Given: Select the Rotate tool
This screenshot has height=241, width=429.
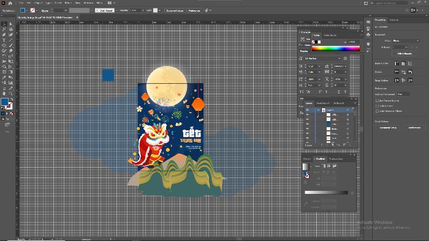Looking at the screenshot, I should (4, 56).
